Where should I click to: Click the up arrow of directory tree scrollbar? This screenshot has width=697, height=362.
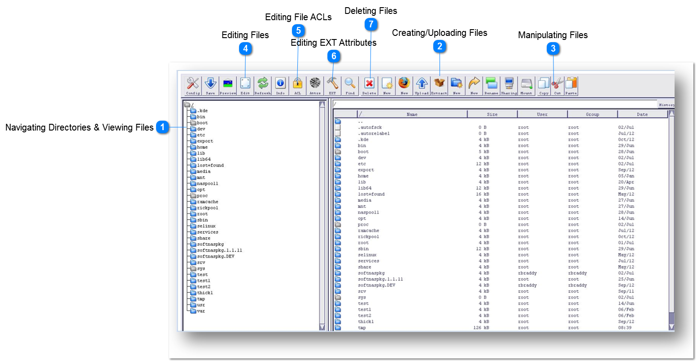tap(322, 105)
